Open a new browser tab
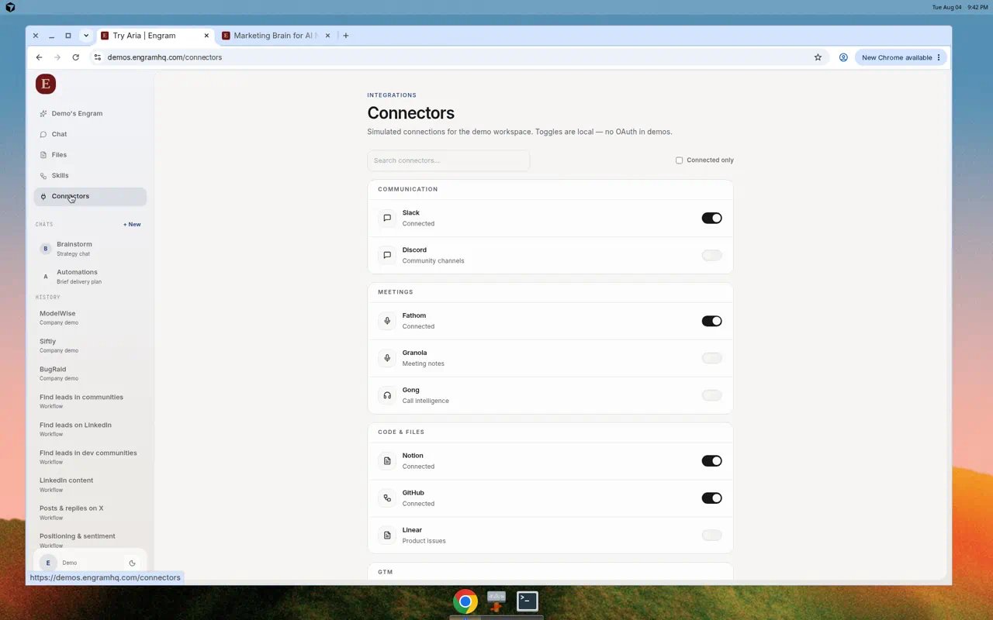This screenshot has width=993, height=620. [346, 36]
